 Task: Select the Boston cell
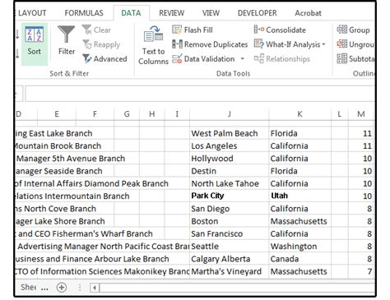click(x=229, y=221)
